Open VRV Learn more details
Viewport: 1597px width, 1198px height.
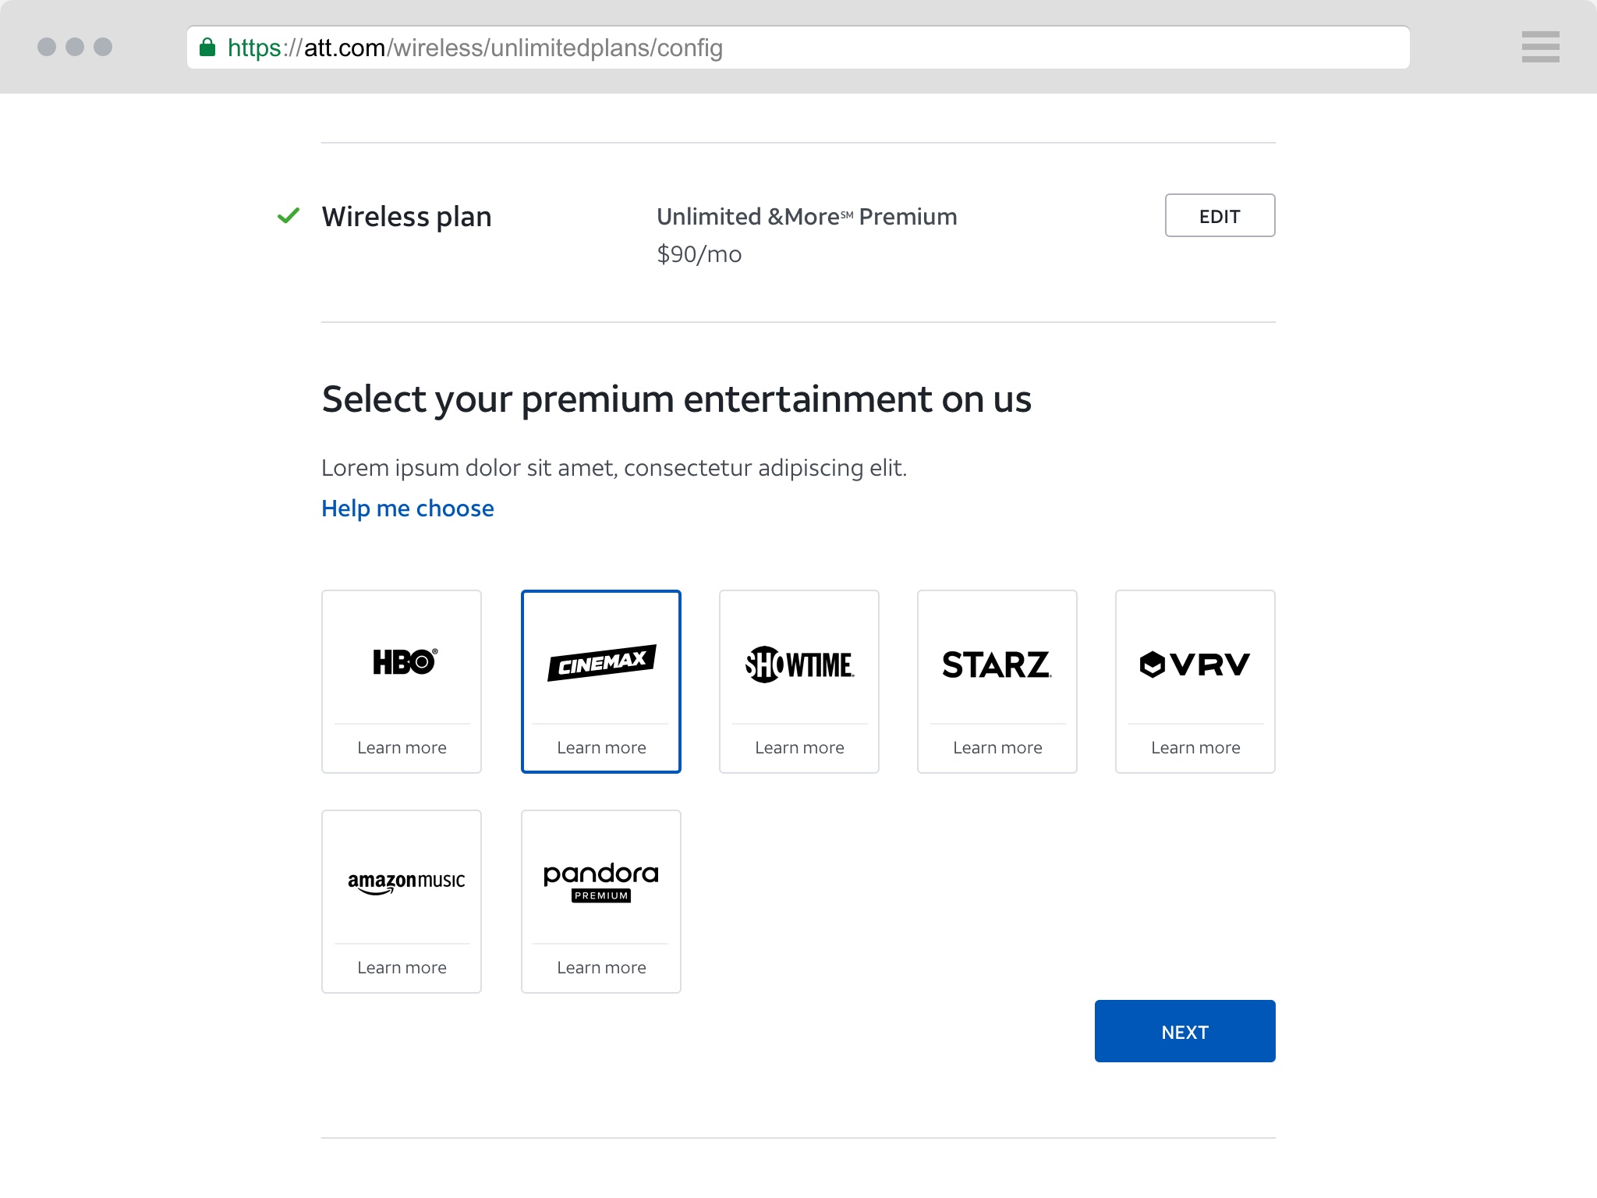pos(1195,747)
